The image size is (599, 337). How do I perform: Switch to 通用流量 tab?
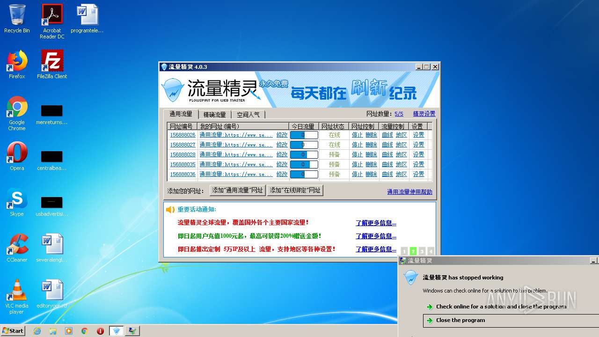point(181,114)
